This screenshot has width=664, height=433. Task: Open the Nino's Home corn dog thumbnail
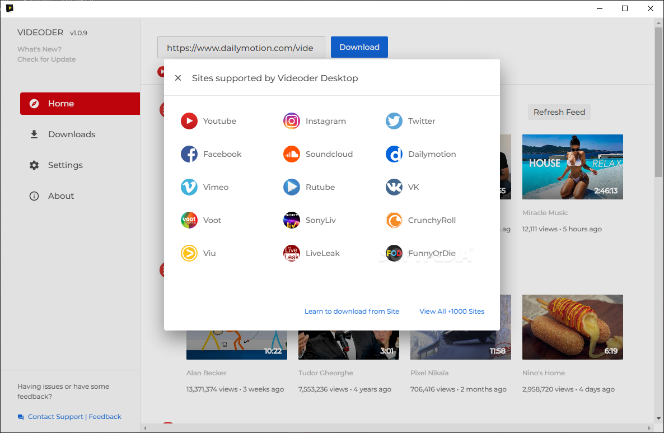point(573,327)
